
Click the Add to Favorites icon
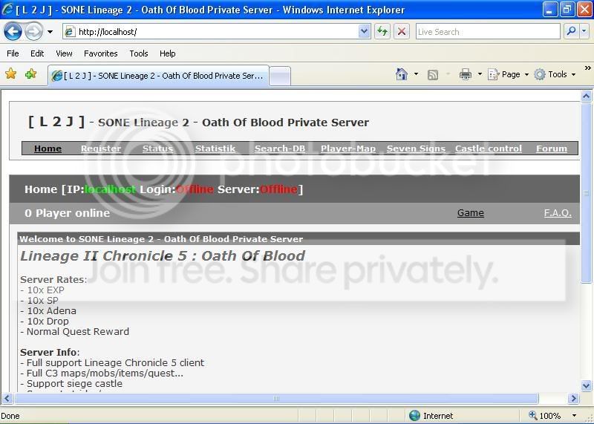30,74
